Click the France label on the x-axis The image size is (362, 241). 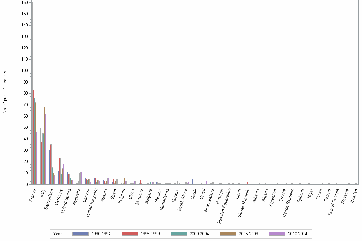pyautogui.click(x=33, y=195)
